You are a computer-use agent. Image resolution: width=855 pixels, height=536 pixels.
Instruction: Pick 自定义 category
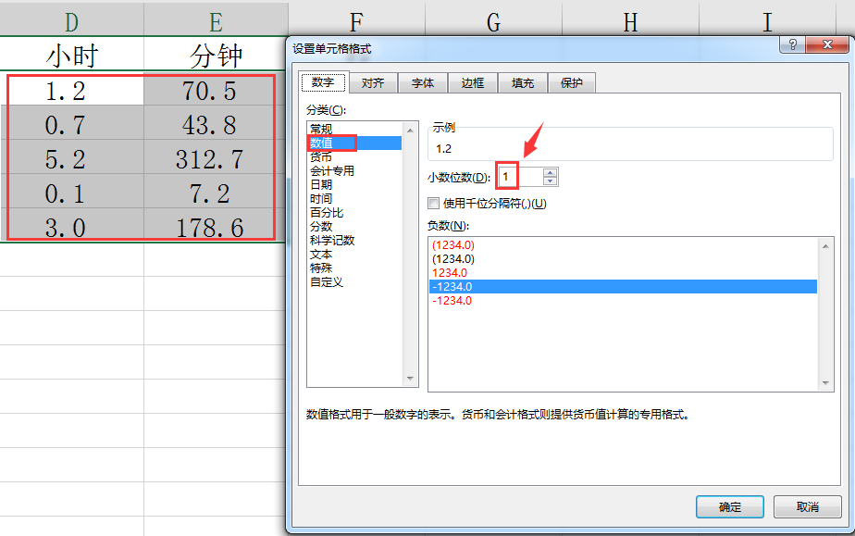pos(354,282)
